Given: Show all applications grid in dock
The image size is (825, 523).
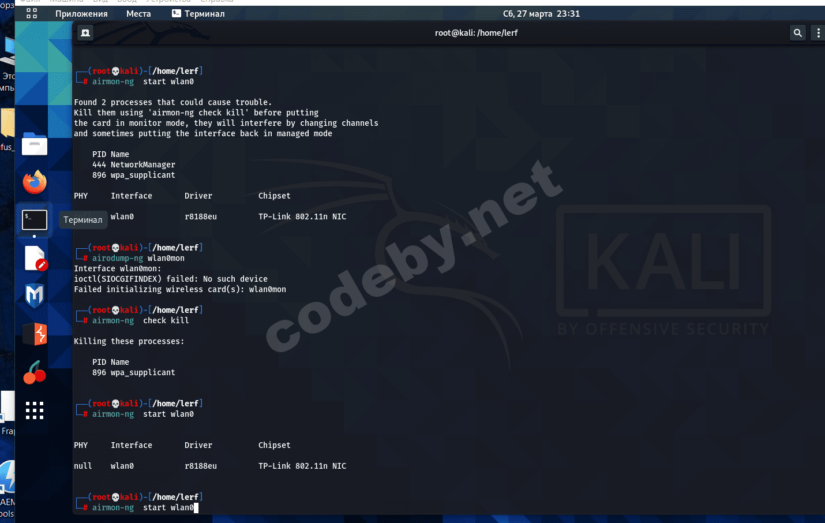Looking at the screenshot, I should click(x=35, y=410).
